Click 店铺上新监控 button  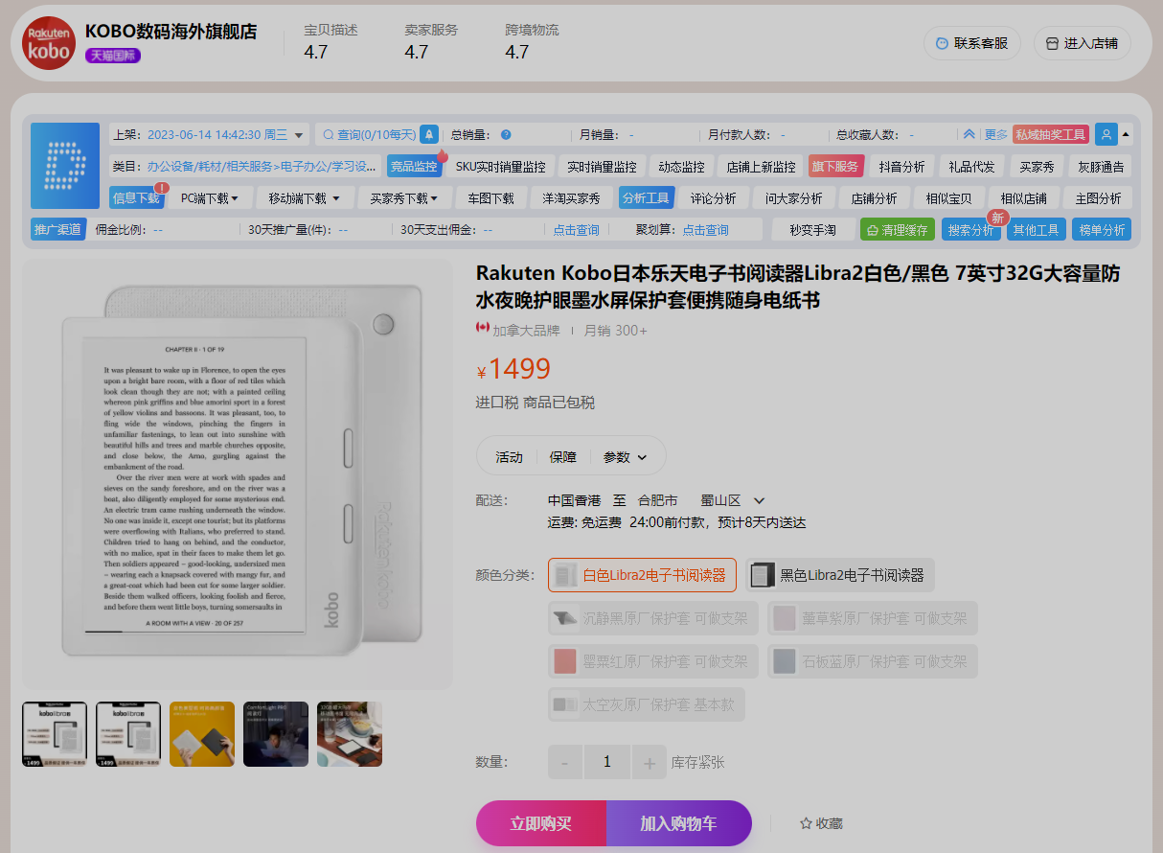point(761,167)
